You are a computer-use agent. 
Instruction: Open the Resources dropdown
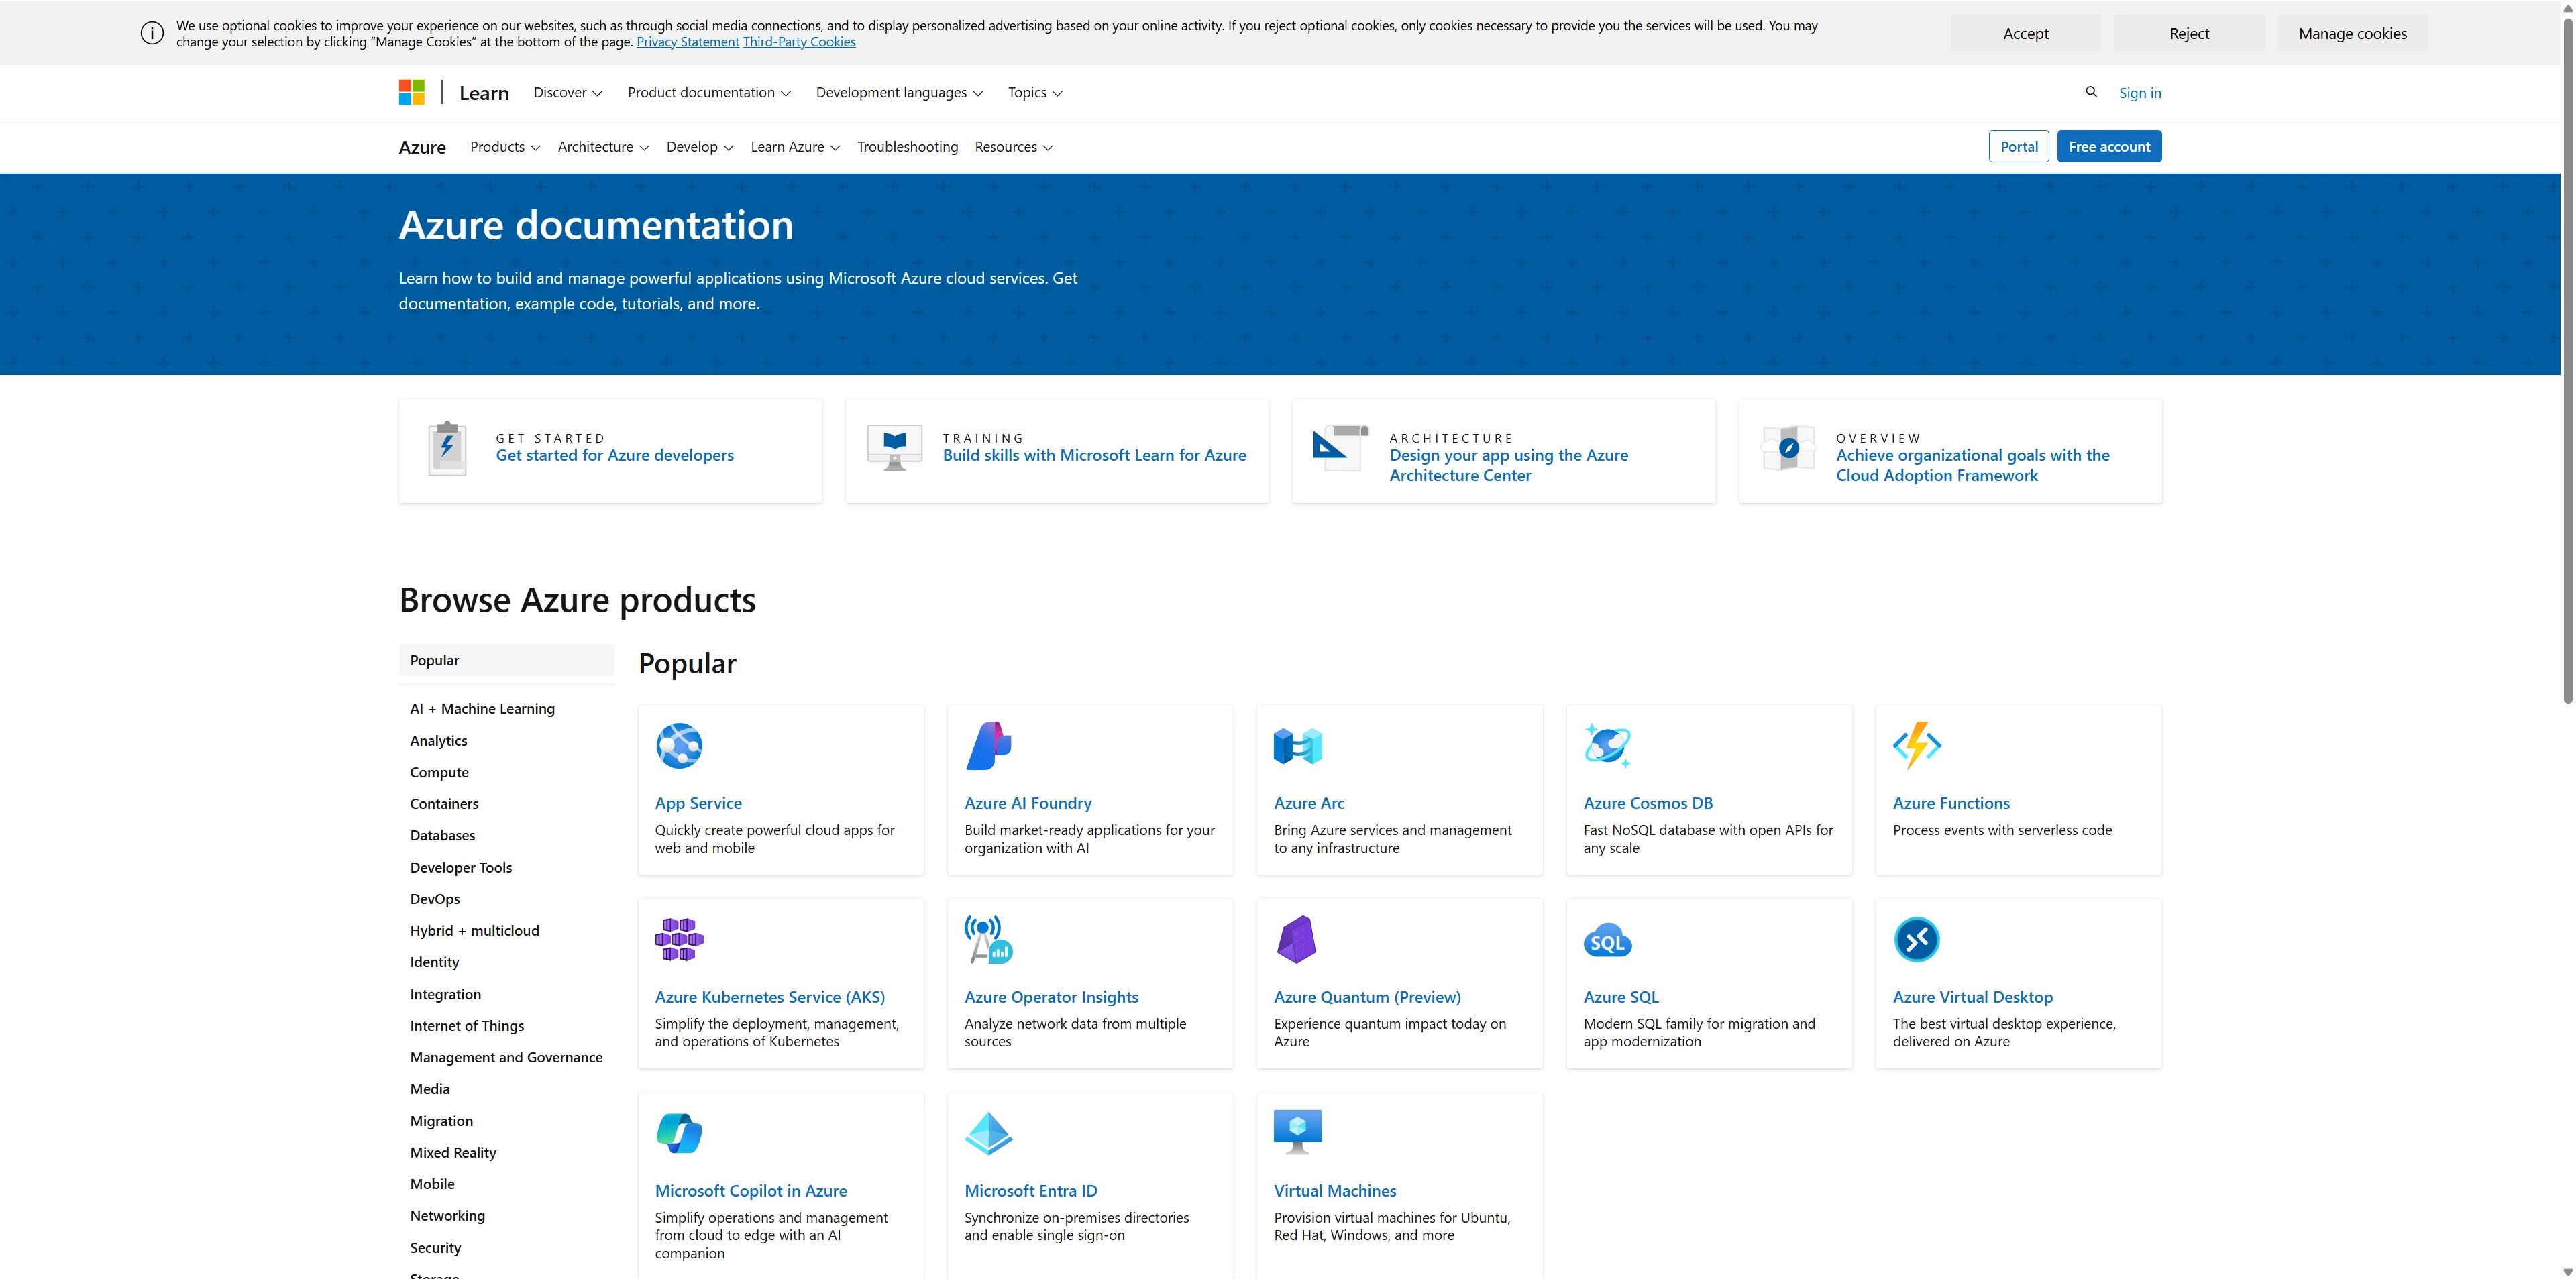(1014, 146)
